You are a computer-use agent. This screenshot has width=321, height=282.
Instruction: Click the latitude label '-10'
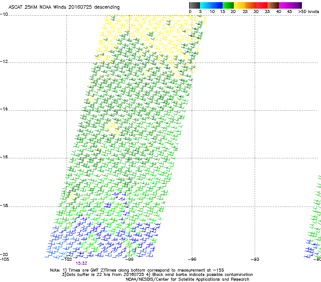(4, 14)
